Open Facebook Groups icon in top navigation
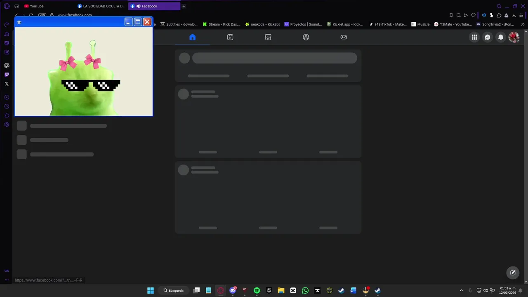Viewport: 528px width, 297px height. coord(306,37)
